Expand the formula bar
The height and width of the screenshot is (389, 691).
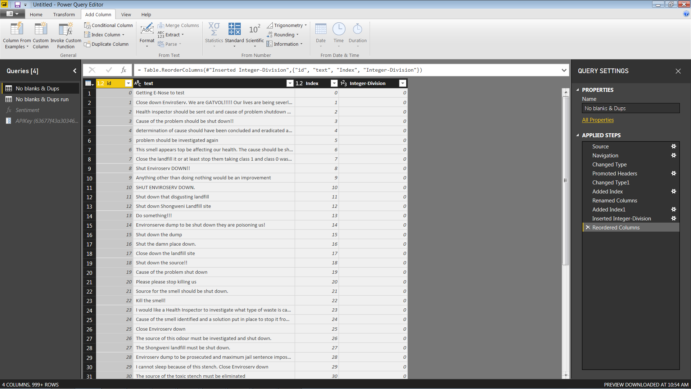[564, 70]
